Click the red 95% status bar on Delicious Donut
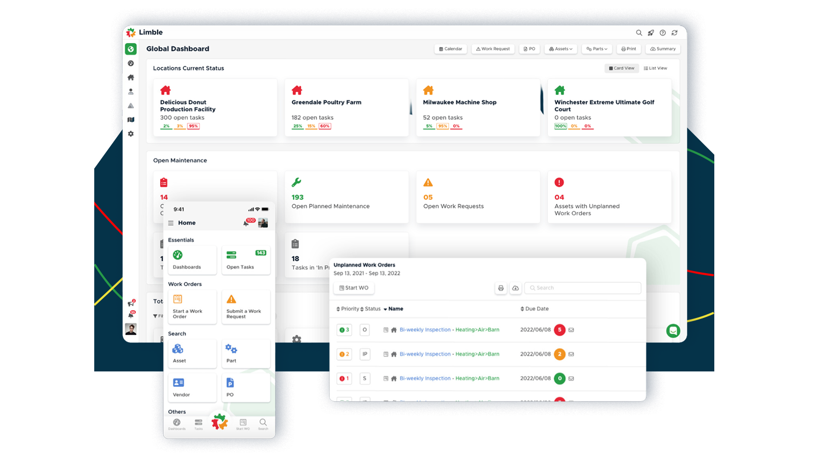 [193, 126]
